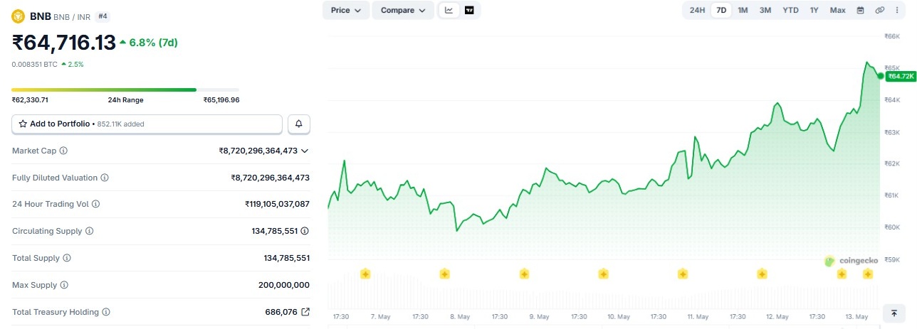Click the BNB / INR pair label

point(72,16)
